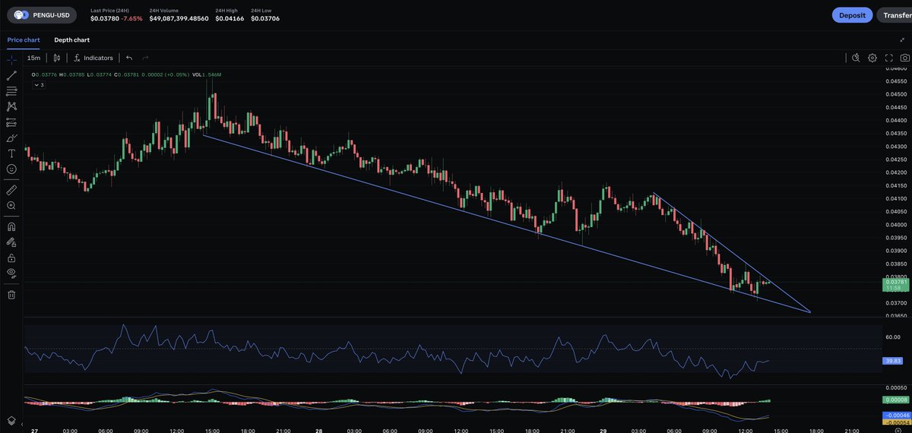Open the Indicators menu
This screenshot has width=912, height=433.
pos(93,58)
